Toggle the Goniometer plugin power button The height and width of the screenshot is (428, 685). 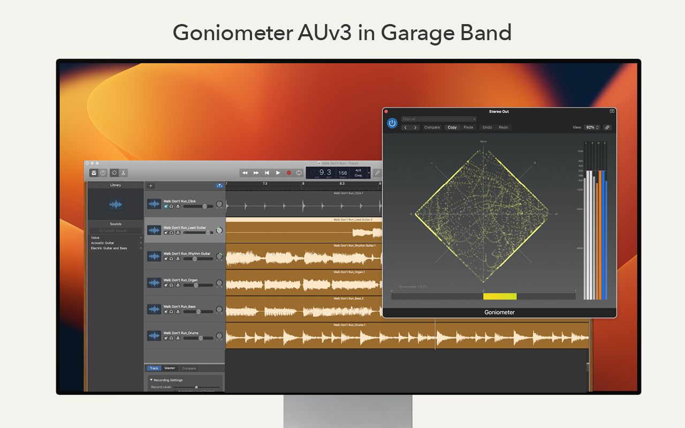pyautogui.click(x=392, y=123)
